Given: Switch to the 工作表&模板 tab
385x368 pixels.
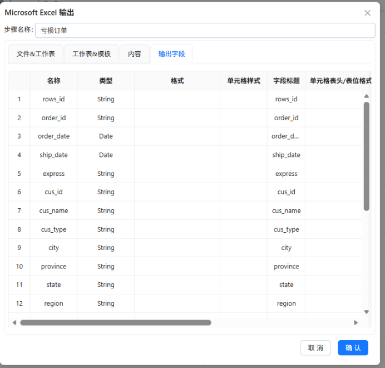Looking at the screenshot, I should tap(91, 54).
